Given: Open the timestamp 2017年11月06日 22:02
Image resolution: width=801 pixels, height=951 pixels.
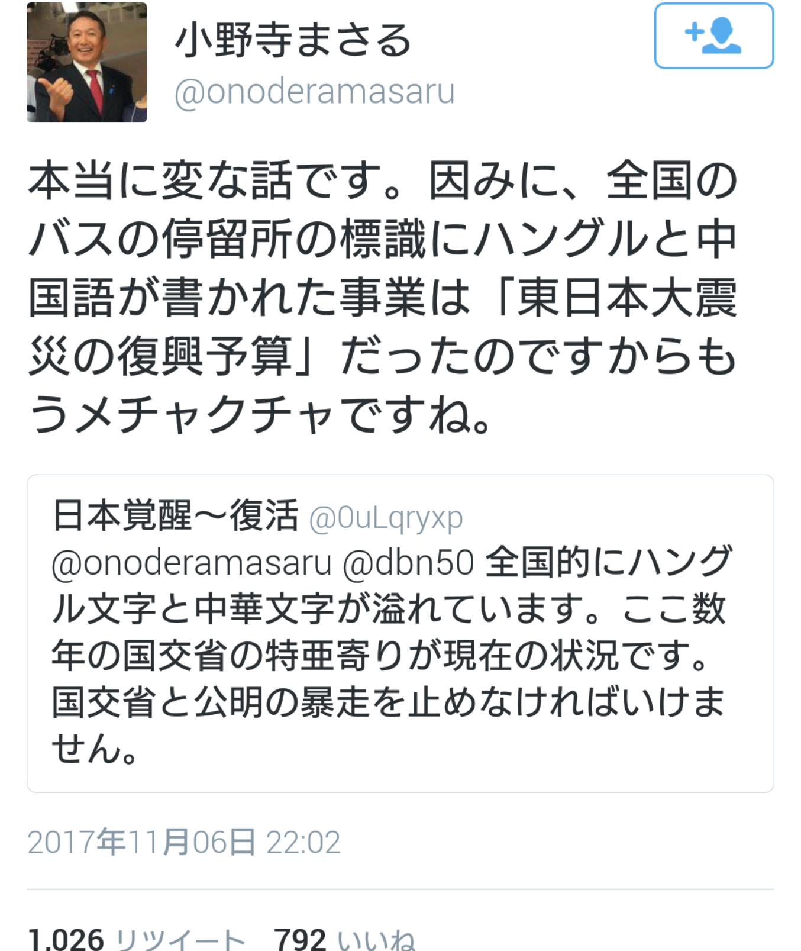Looking at the screenshot, I should [x=184, y=842].
